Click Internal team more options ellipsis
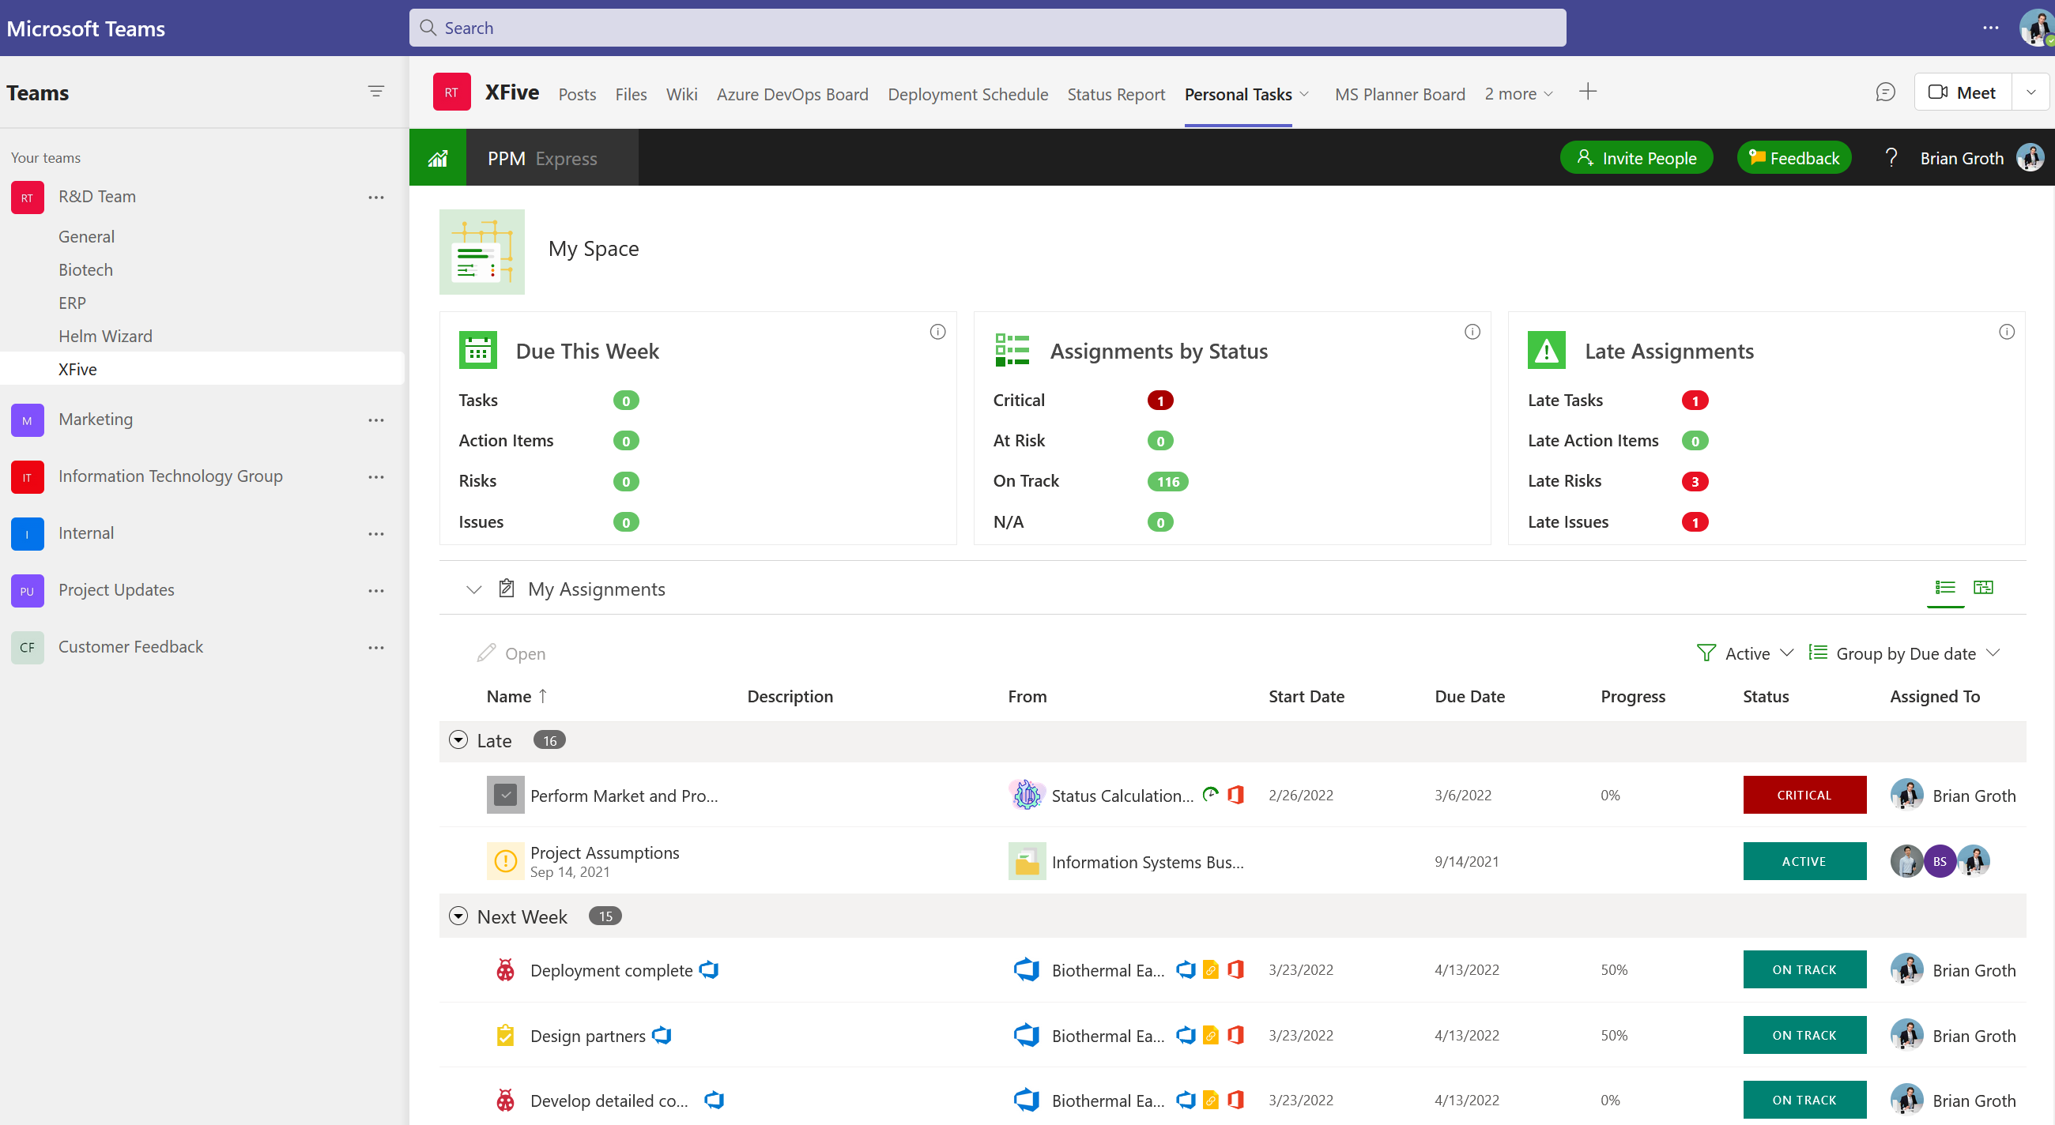Image resolution: width=2055 pixels, height=1125 pixels. (x=375, y=533)
